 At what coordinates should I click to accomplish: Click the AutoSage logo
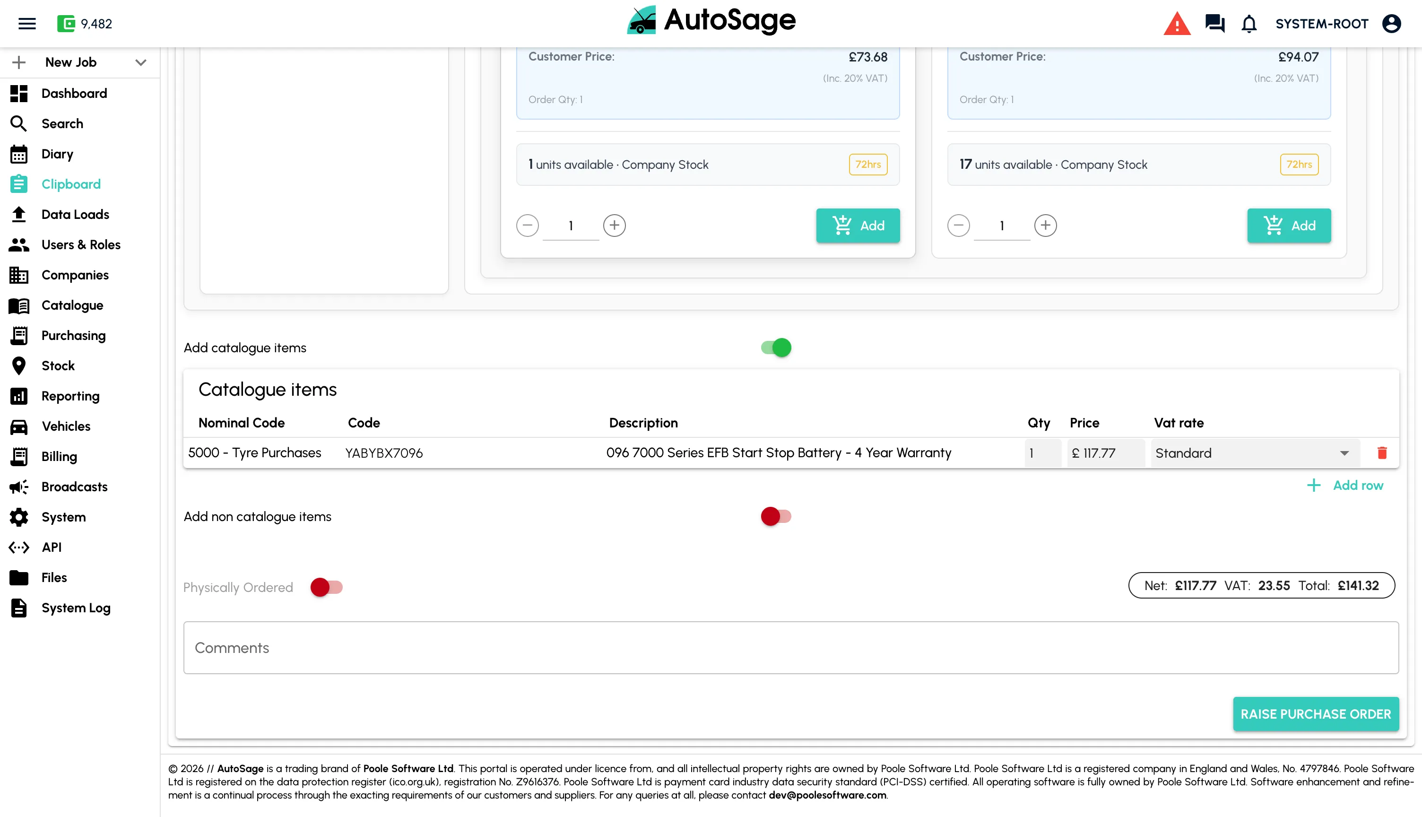pos(711,21)
